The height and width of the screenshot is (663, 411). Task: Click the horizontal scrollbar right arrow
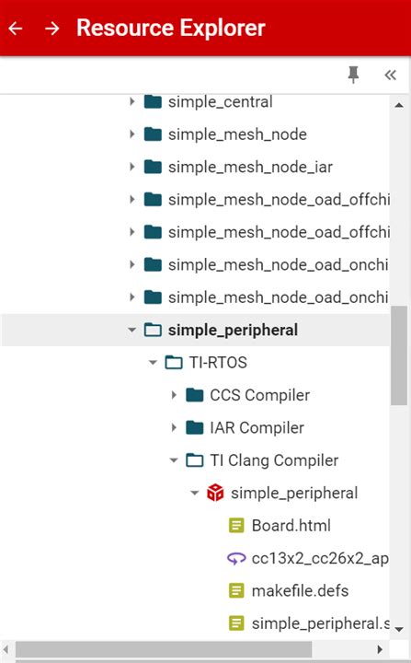(x=380, y=649)
